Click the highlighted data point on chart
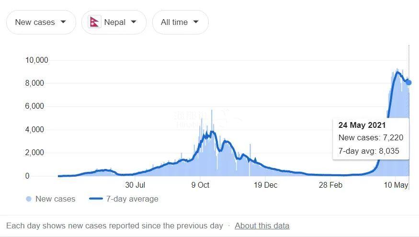Image resolution: width=419 pixels, height=237 pixels. click(x=408, y=82)
